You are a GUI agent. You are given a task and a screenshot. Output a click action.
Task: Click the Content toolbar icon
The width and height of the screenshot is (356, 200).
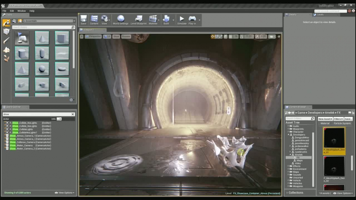[x=94, y=20]
